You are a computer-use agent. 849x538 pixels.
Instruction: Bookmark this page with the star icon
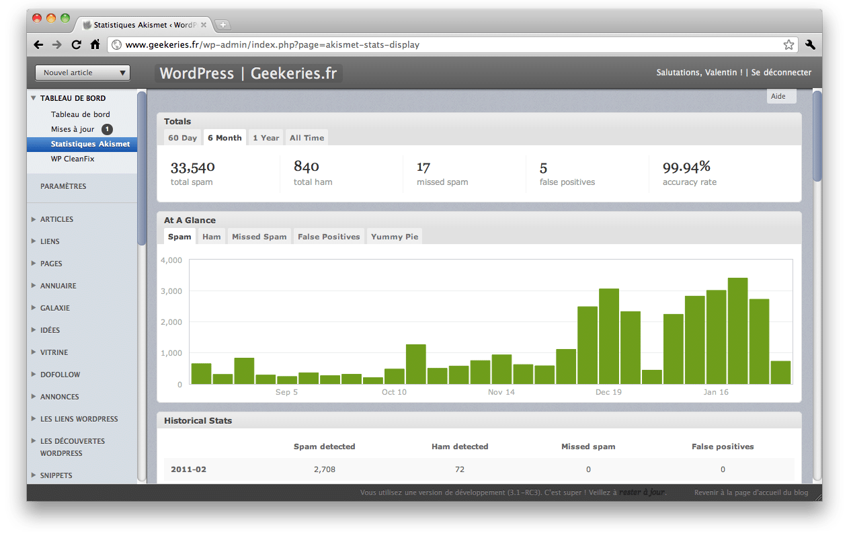[789, 45]
